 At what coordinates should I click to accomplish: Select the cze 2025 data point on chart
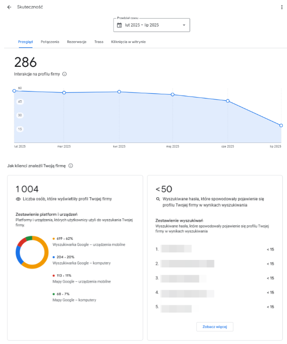pyautogui.click(x=228, y=101)
